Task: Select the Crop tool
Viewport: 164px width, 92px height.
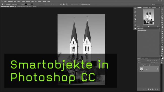Action: [x=162, y=18]
